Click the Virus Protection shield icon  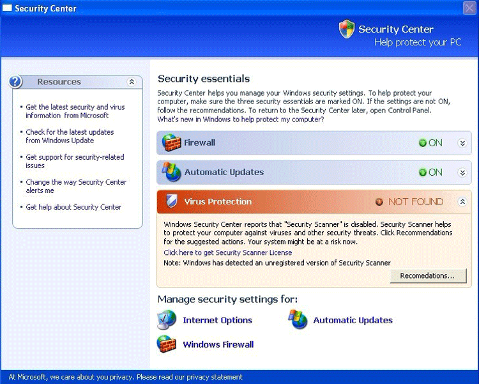(171, 202)
